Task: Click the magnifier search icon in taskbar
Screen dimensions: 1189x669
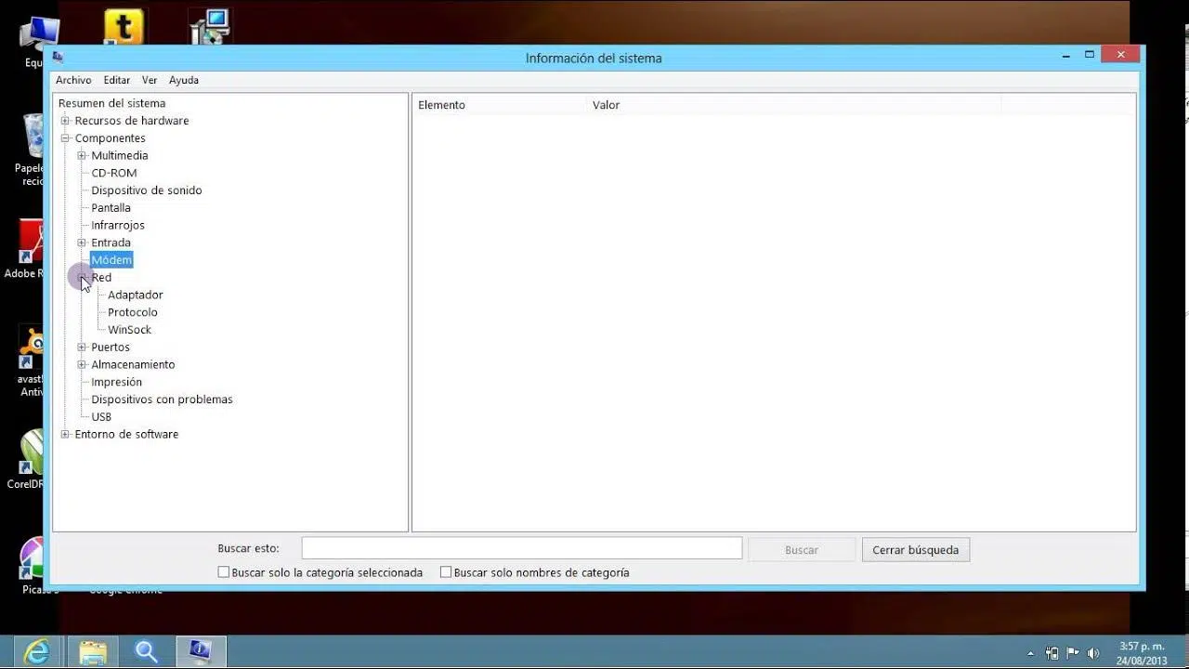Action: pos(147,652)
